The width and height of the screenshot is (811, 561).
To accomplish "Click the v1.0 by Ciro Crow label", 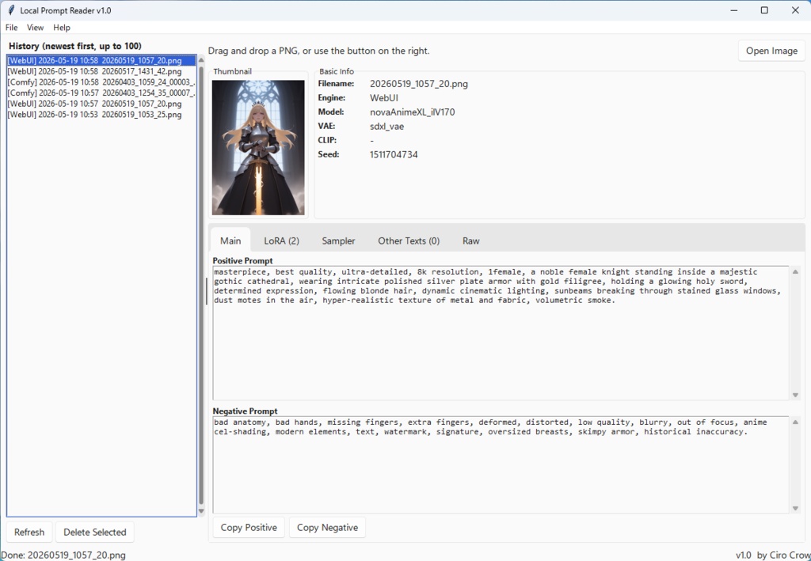I will [773, 555].
